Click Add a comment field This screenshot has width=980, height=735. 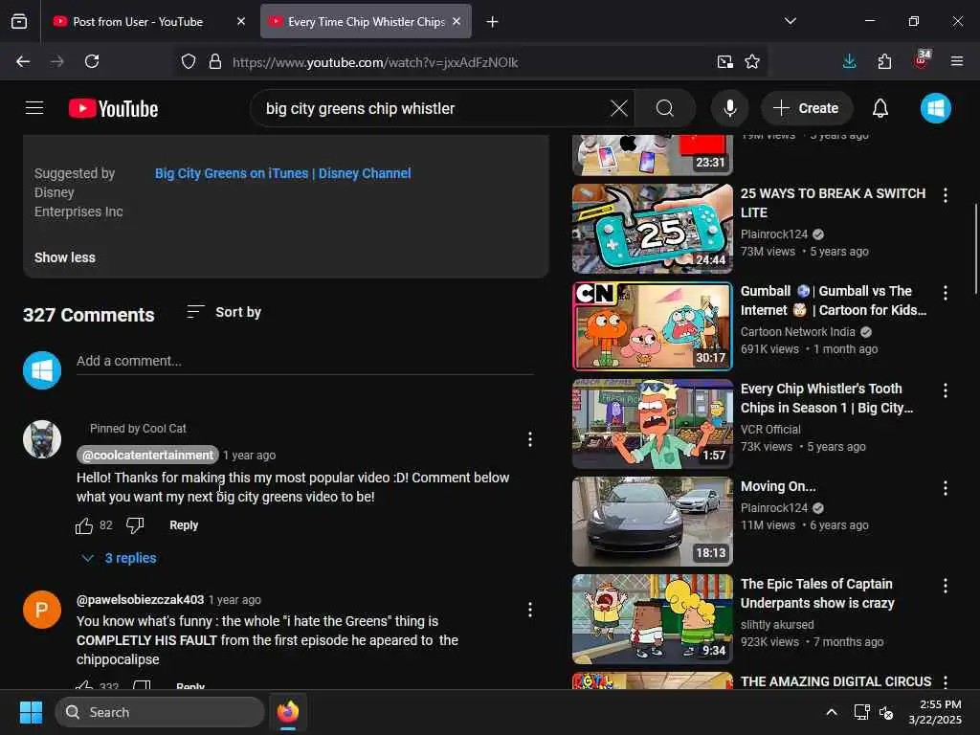coord(305,361)
